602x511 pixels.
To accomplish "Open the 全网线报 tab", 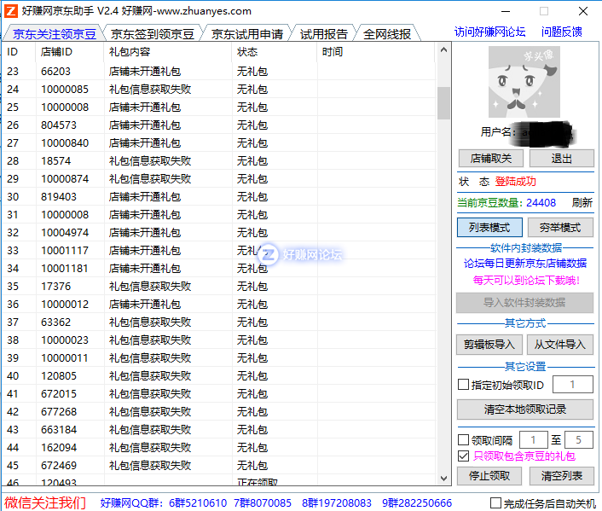I will [x=387, y=34].
